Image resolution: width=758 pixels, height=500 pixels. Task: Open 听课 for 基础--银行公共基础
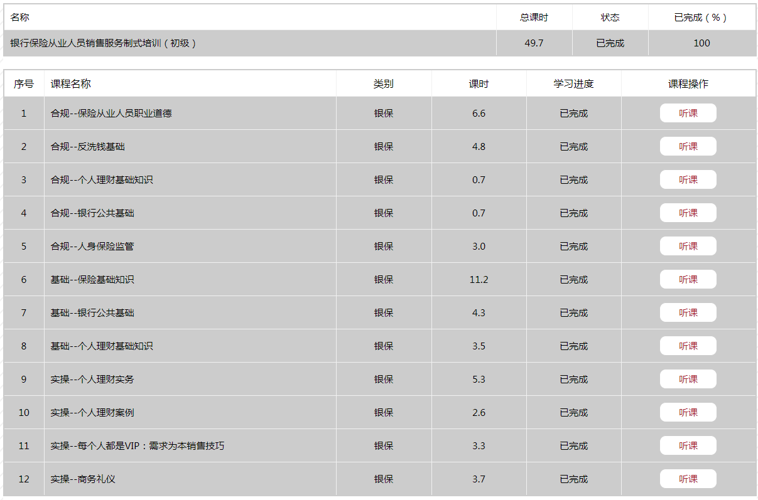(688, 313)
